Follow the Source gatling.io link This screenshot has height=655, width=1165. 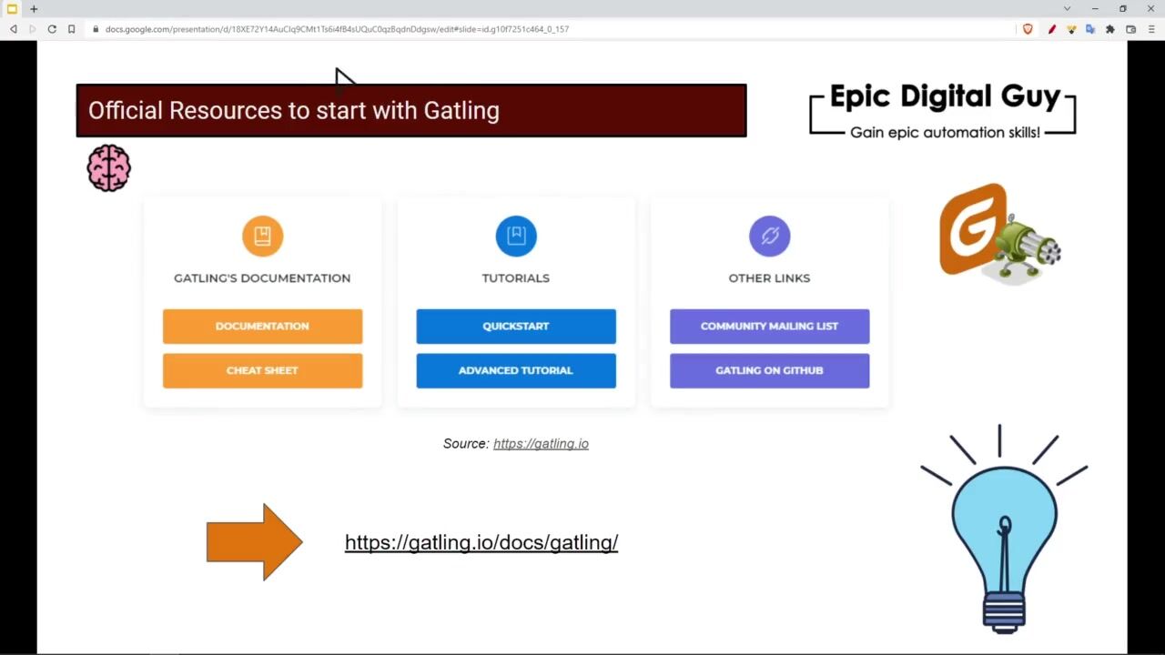541,444
